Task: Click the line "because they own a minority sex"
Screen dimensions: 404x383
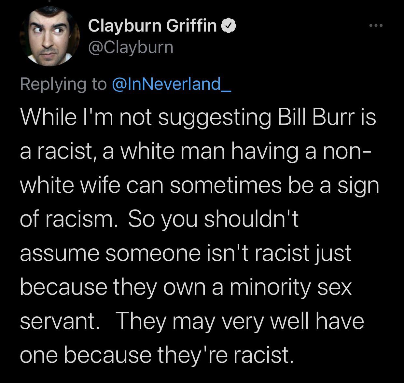Action: [186, 288]
